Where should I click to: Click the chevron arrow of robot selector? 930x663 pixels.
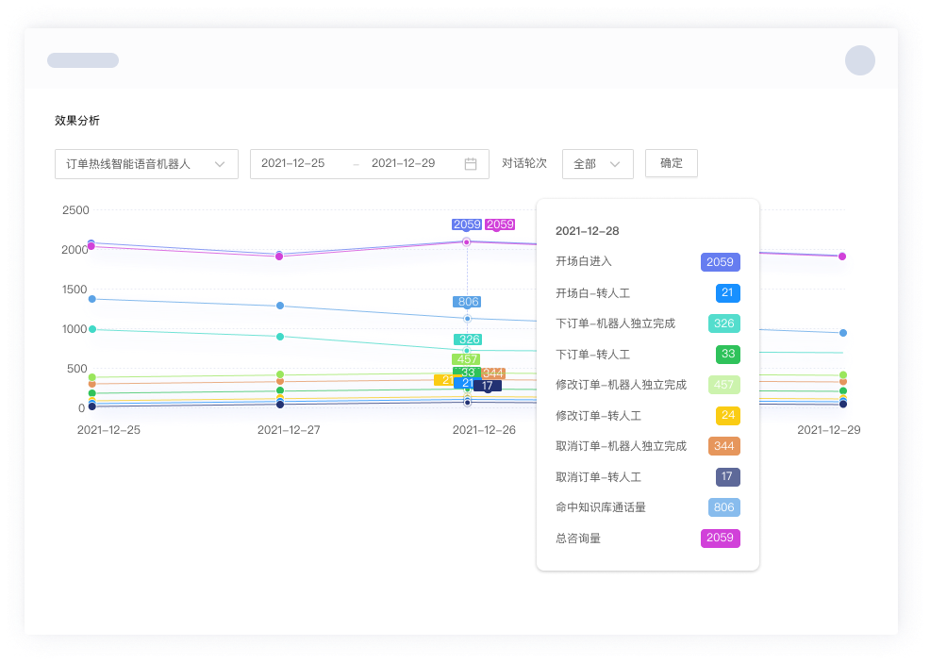pyautogui.click(x=220, y=164)
